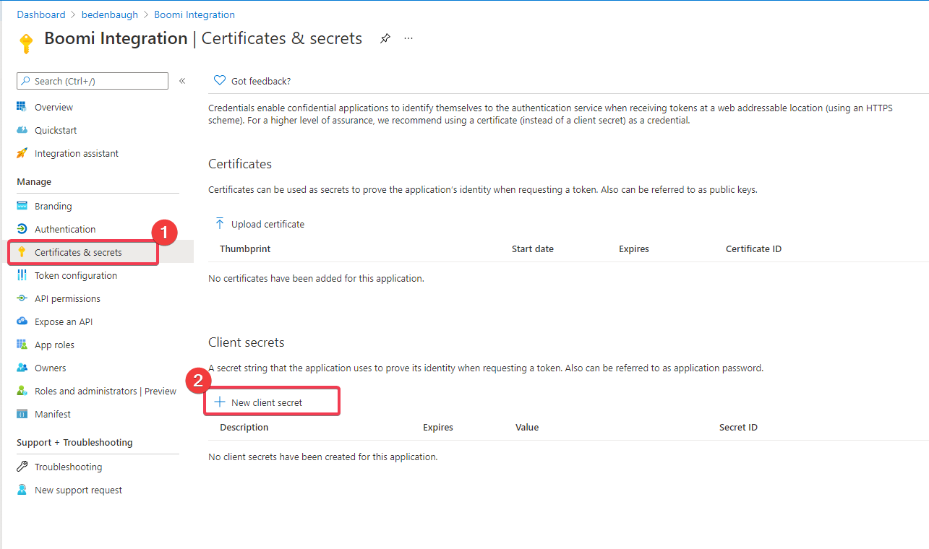Image resolution: width=929 pixels, height=549 pixels.
Task: Click the Certificates heading
Action: (240, 164)
